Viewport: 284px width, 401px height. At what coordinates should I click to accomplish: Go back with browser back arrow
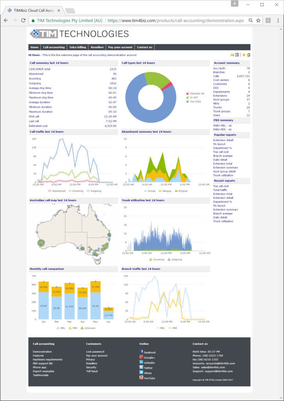[6, 20]
